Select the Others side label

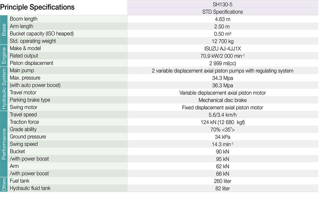point(4,184)
